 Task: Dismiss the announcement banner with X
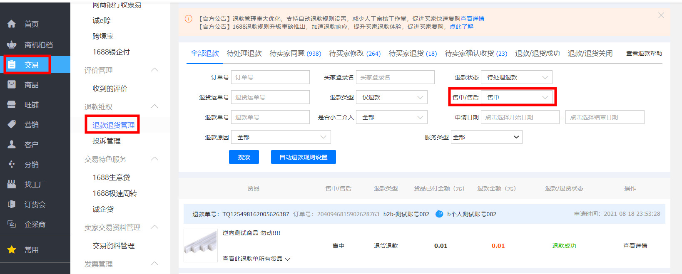[x=661, y=15]
